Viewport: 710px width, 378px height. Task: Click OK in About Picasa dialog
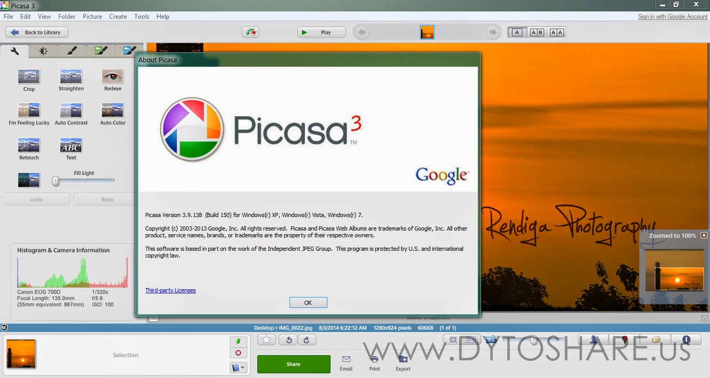coord(308,302)
